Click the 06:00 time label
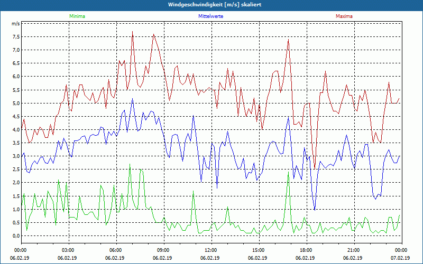This screenshot has height=264, width=423. click(x=116, y=250)
